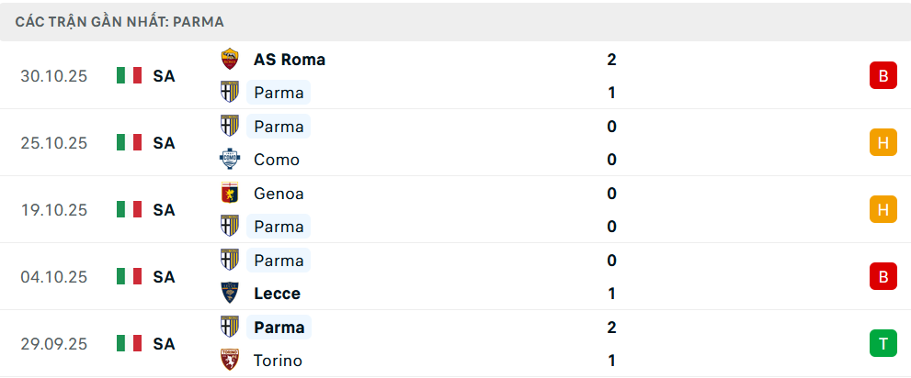Click the AS Roma club crest

[x=230, y=60]
